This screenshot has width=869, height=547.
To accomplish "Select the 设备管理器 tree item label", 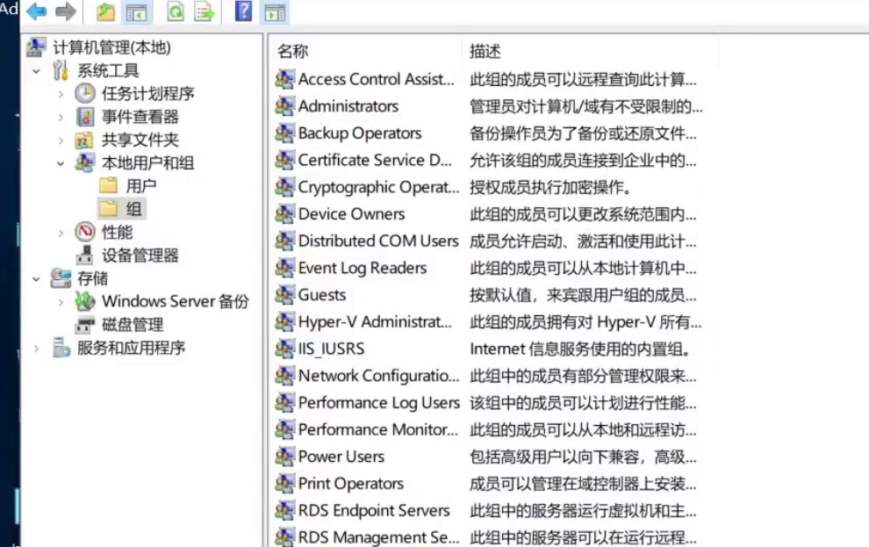I will 140,256.
